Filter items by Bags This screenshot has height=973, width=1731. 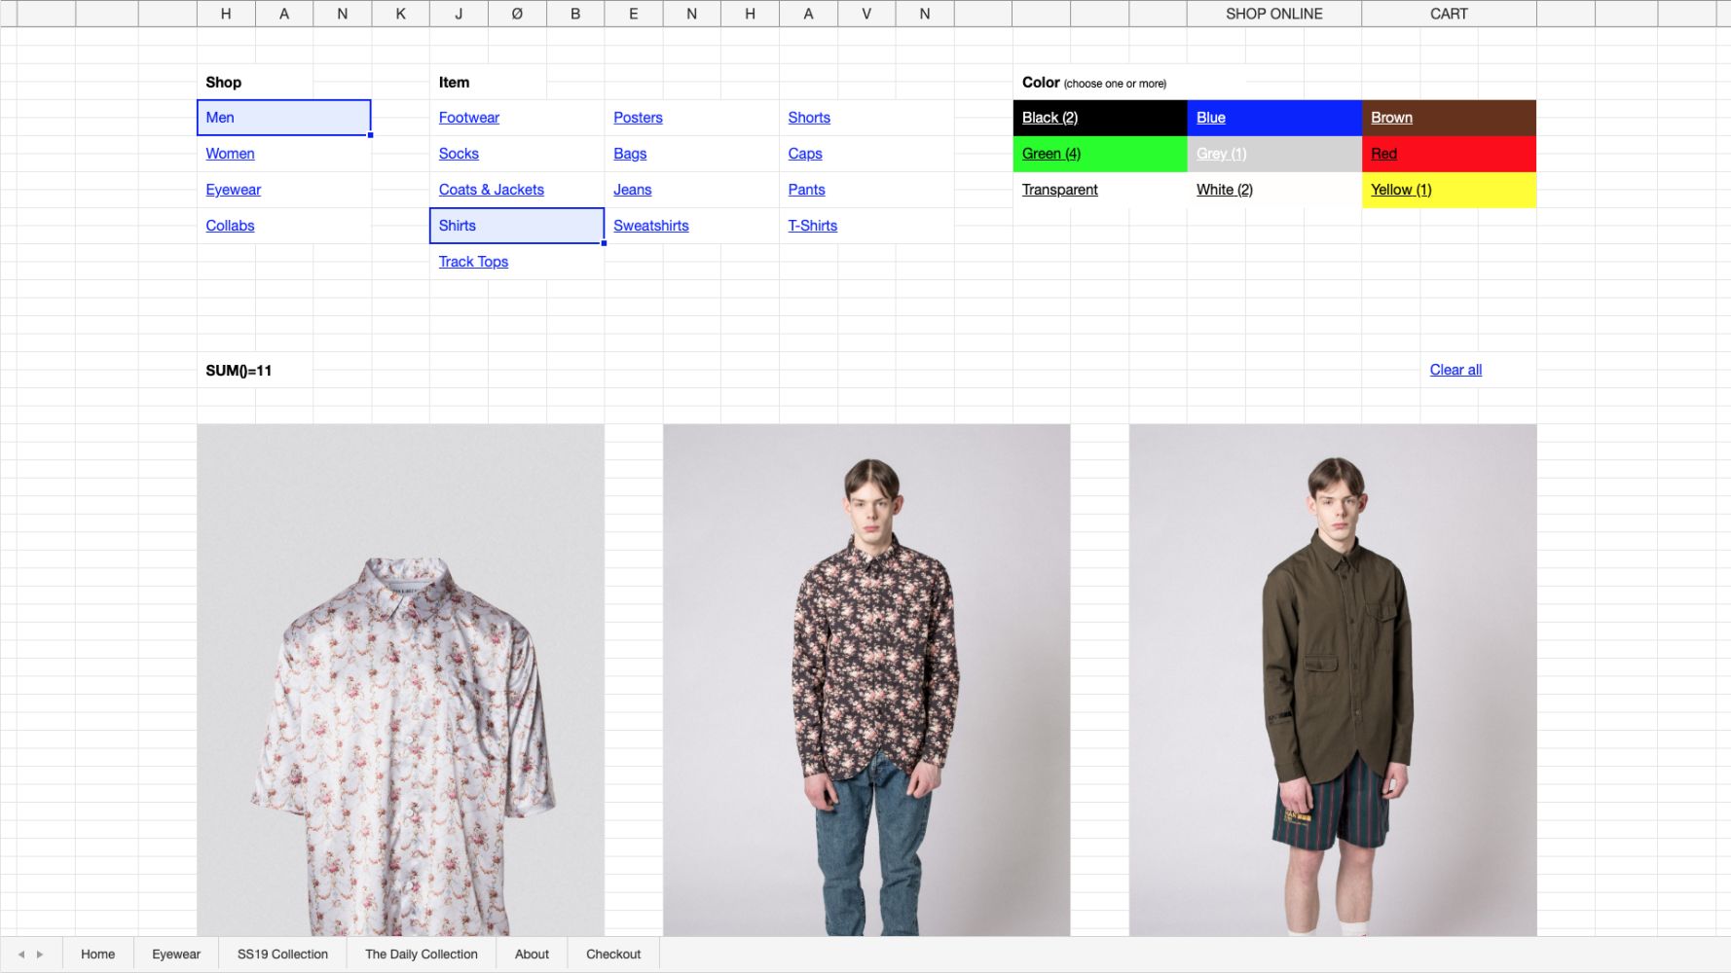(x=630, y=154)
